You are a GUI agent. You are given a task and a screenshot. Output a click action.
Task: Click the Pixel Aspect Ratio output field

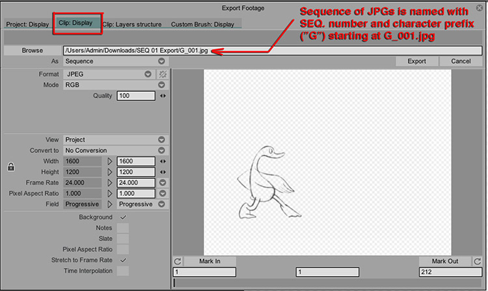click(136, 193)
